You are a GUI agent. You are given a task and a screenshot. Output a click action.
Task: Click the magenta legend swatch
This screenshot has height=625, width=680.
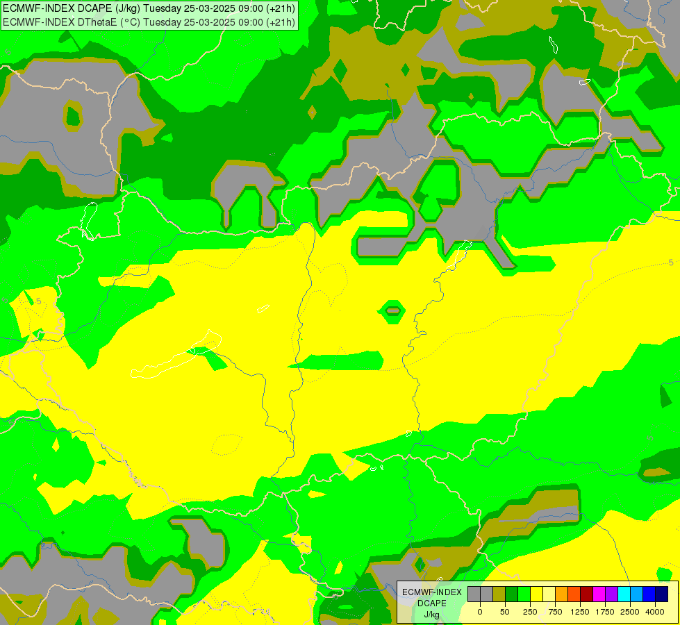pyautogui.click(x=599, y=594)
